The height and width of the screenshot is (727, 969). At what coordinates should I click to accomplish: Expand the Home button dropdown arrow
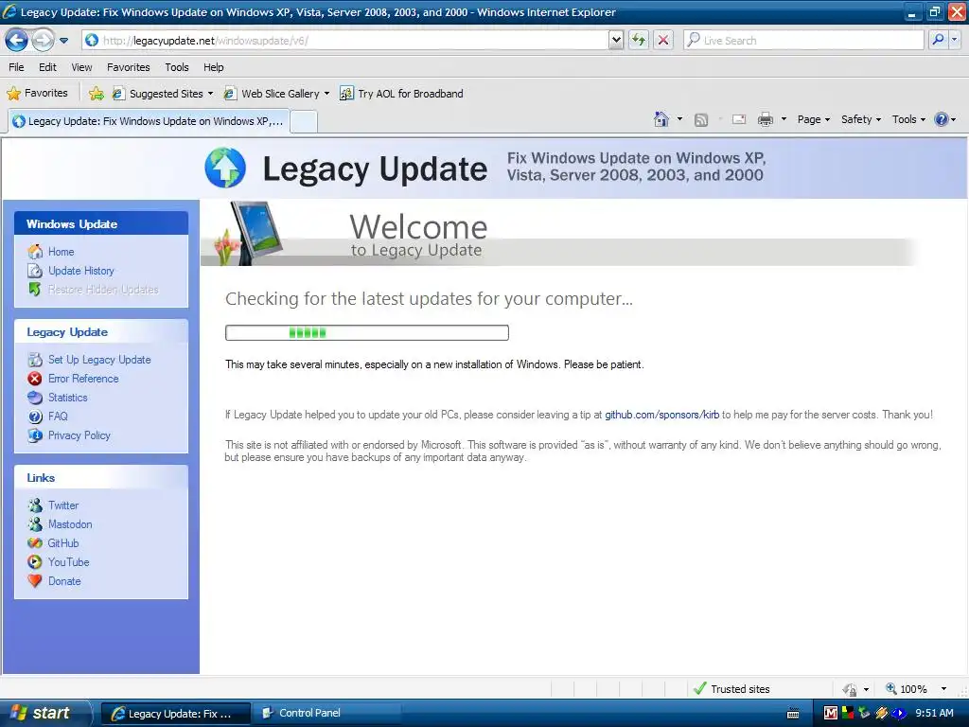(x=679, y=119)
